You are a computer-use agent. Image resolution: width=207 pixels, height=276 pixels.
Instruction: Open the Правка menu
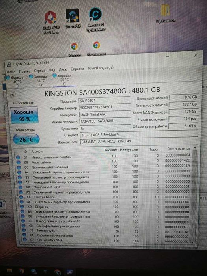click(24, 71)
